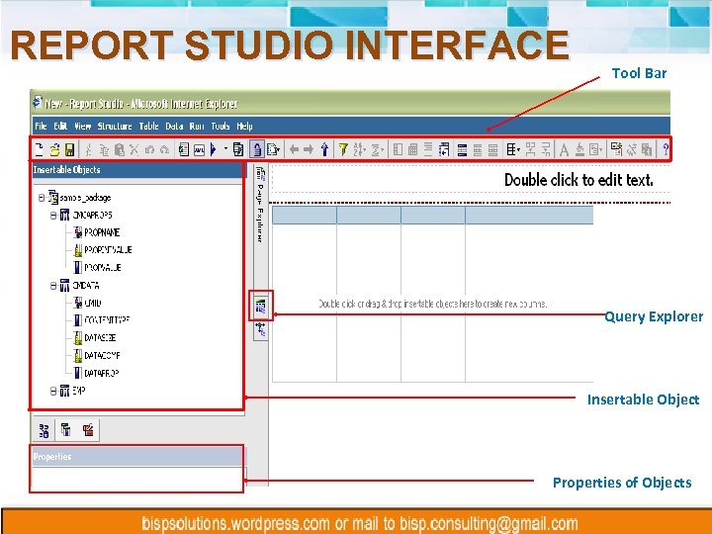This screenshot has width=712, height=534.
Task: Click the Redo arrow icon
Action: tap(164, 149)
